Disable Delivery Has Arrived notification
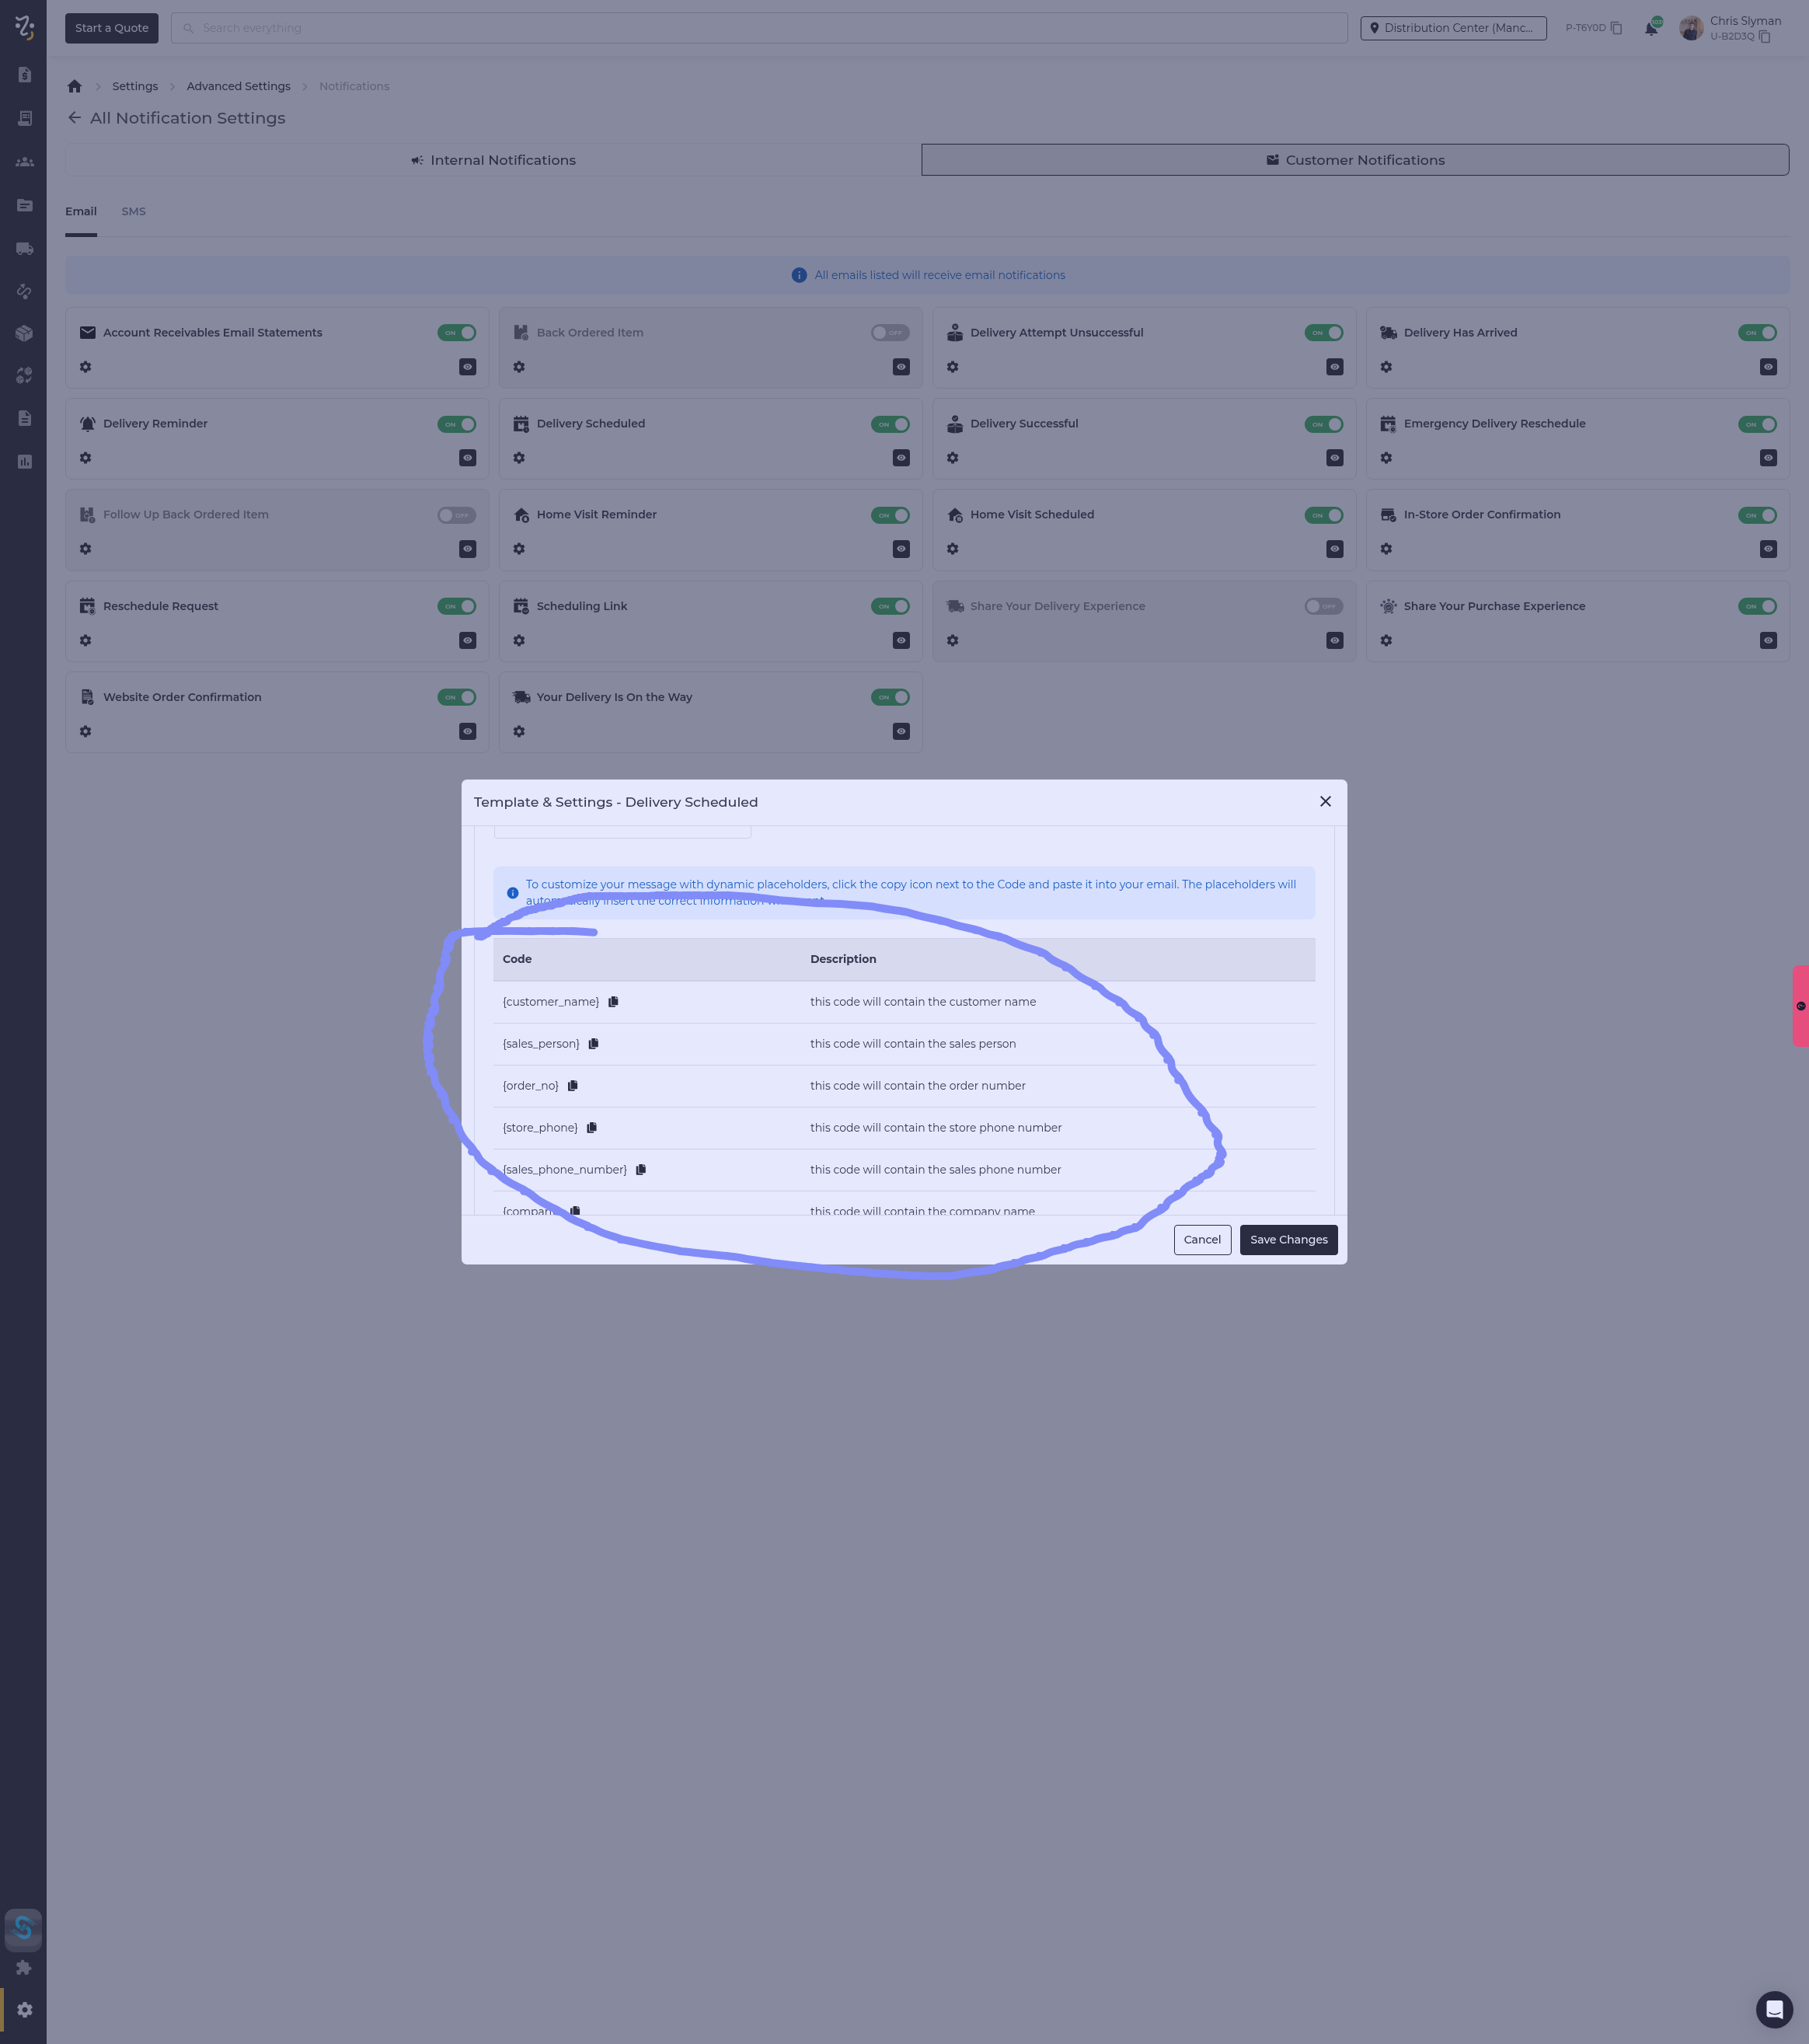The width and height of the screenshot is (1809, 2044). (x=1756, y=333)
